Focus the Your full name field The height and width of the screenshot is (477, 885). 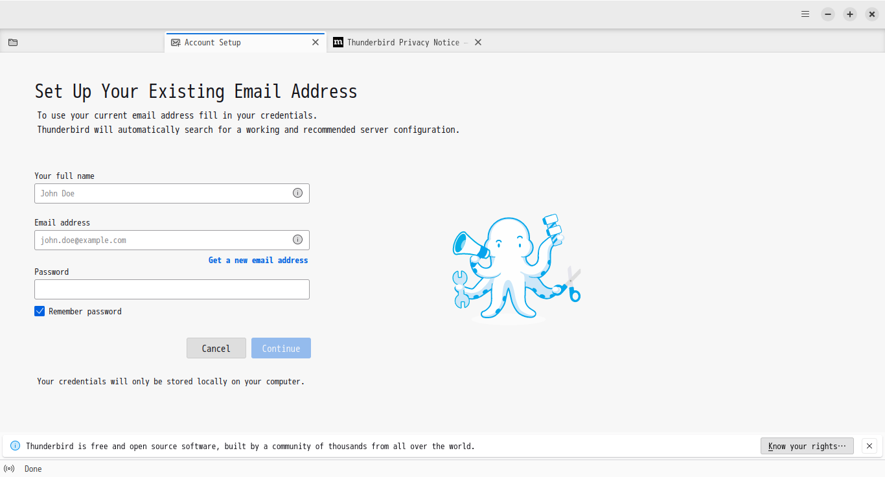click(172, 193)
